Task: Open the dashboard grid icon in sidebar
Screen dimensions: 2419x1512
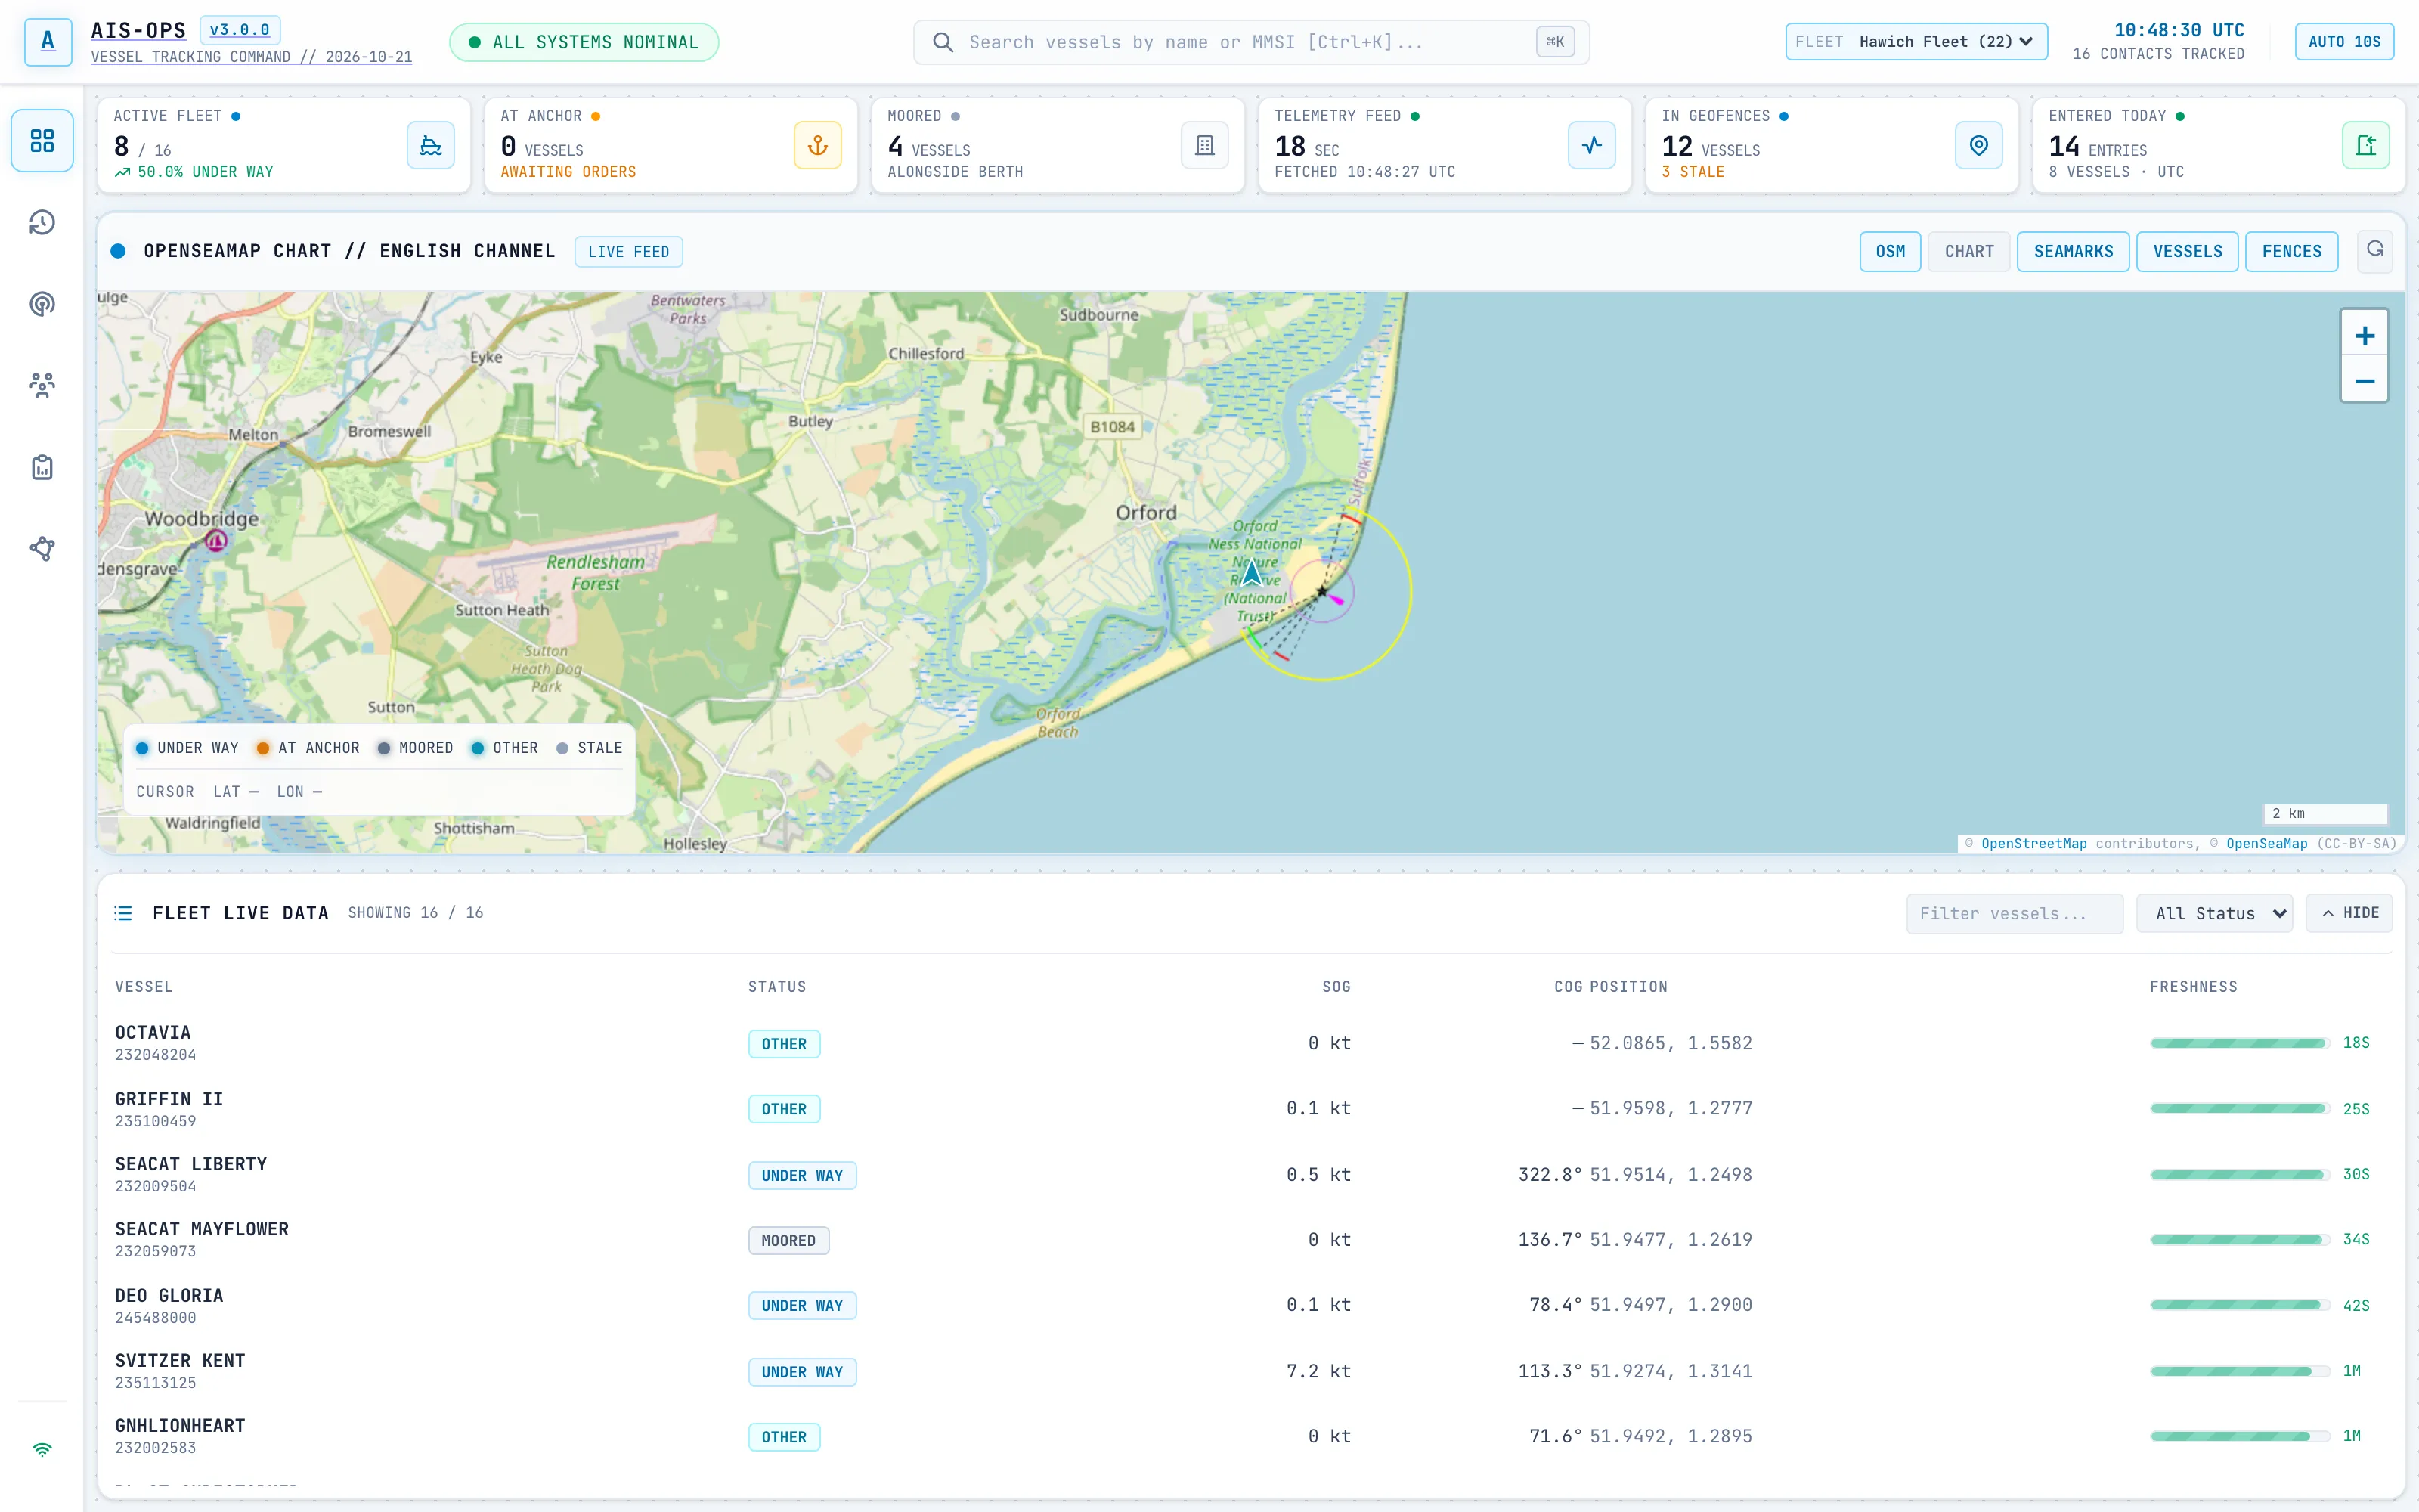Action: coord(42,140)
